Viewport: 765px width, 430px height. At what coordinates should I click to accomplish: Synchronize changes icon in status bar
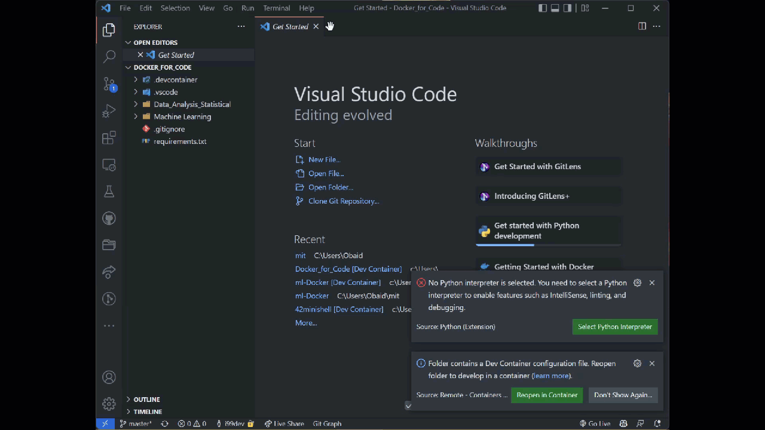[164, 423]
